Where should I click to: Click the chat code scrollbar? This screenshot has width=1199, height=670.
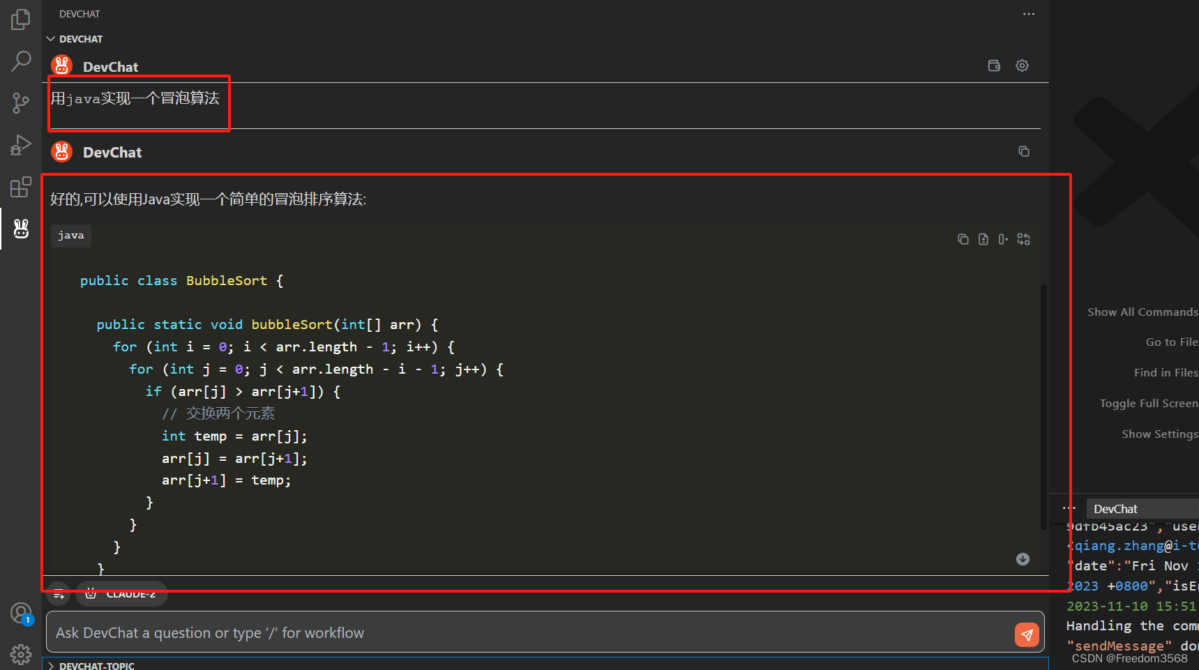pos(1043,407)
